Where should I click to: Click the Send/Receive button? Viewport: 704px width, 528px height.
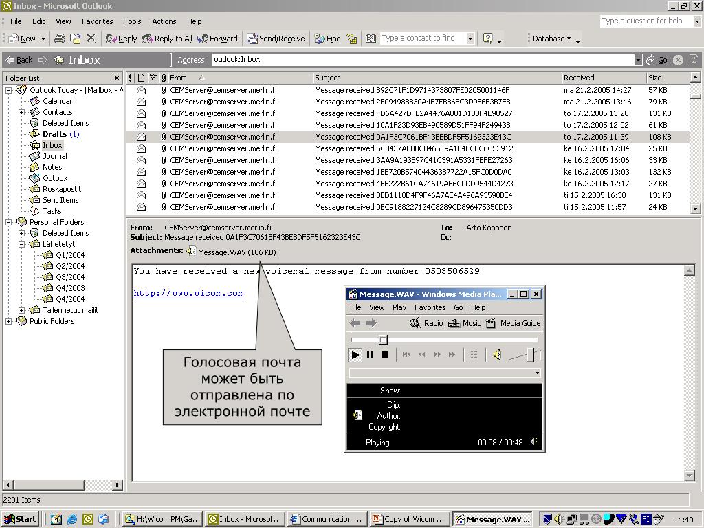click(276, 38)
